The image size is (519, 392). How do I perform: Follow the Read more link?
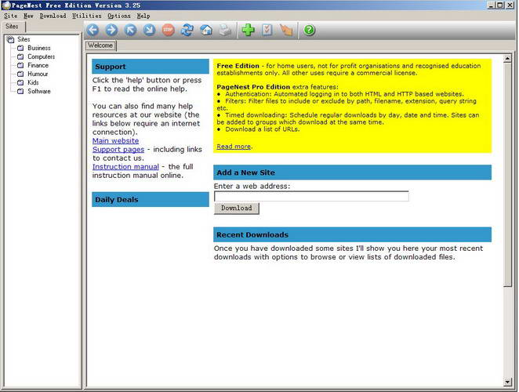(x=234, y=147)
